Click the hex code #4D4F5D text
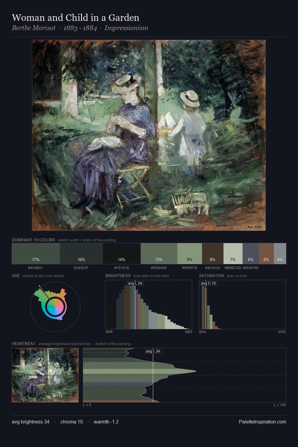 pos(251,268)
